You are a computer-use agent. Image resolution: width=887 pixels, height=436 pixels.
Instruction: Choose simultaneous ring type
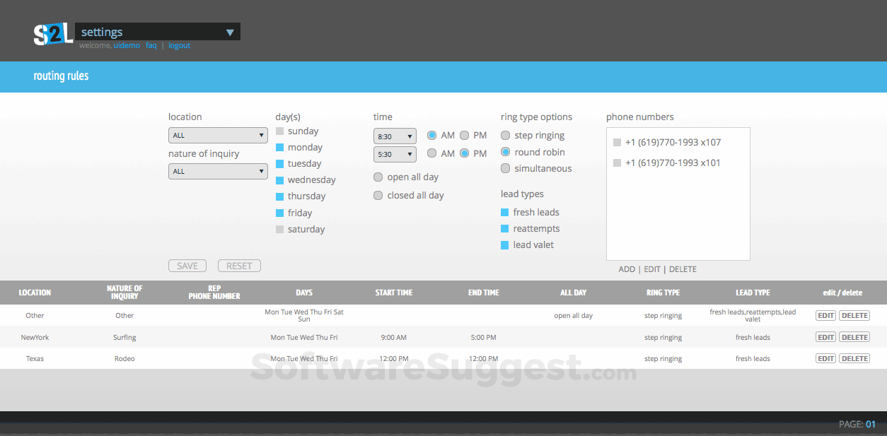click(x=505, y=168)
